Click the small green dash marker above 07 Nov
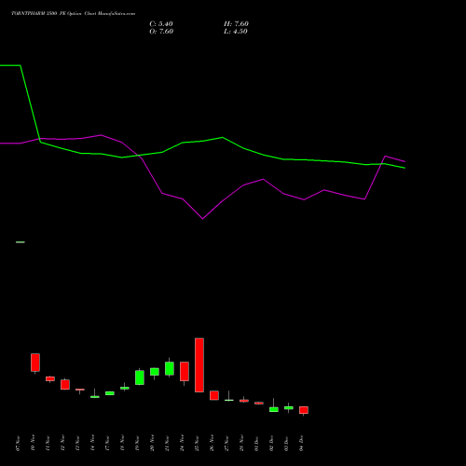This screenshot has width=466, height=466. point(21,242)
